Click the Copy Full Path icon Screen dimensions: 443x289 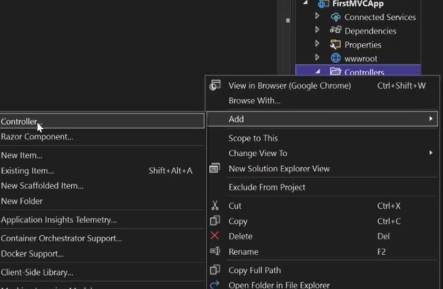click(215, 270)
